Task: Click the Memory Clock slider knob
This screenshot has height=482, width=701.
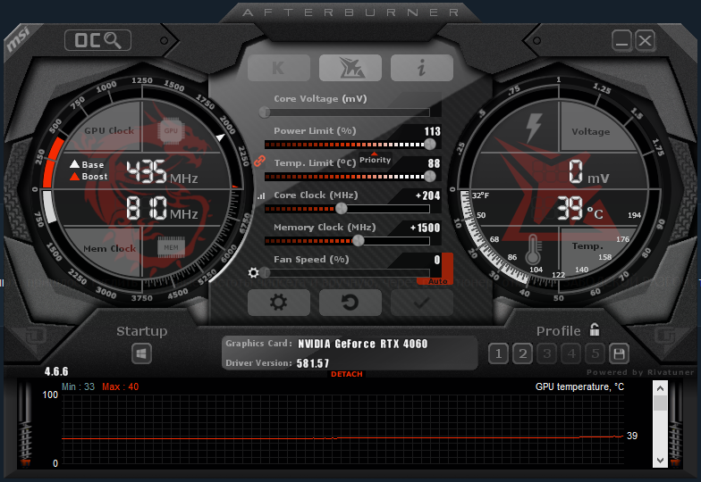Action: (358, 241)
